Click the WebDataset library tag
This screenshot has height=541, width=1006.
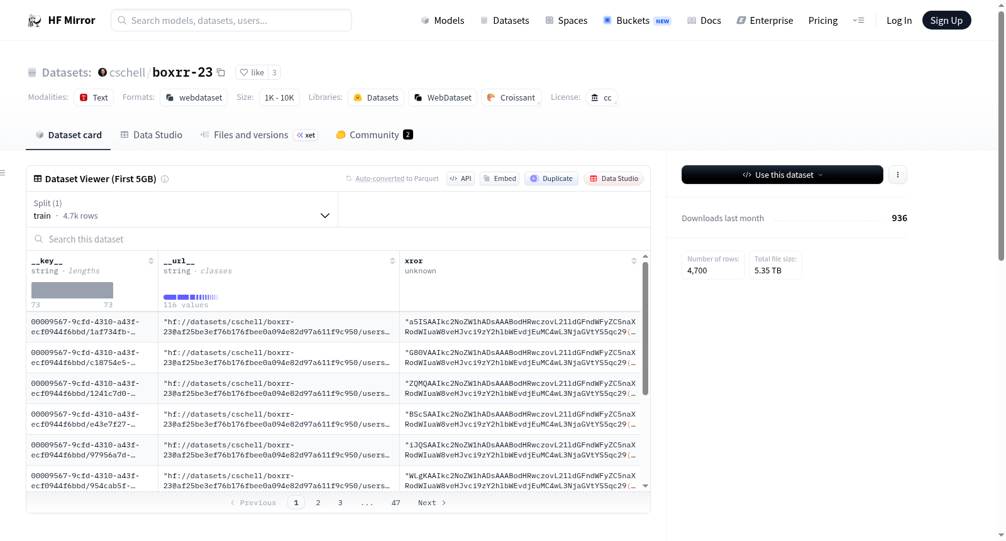(443, 97)
